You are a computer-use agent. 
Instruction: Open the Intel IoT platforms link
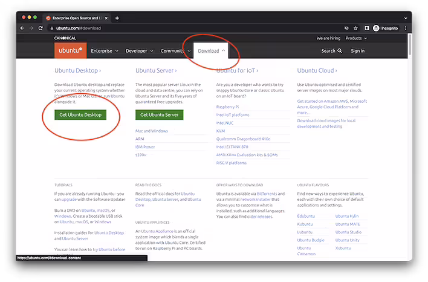(233, 115)
